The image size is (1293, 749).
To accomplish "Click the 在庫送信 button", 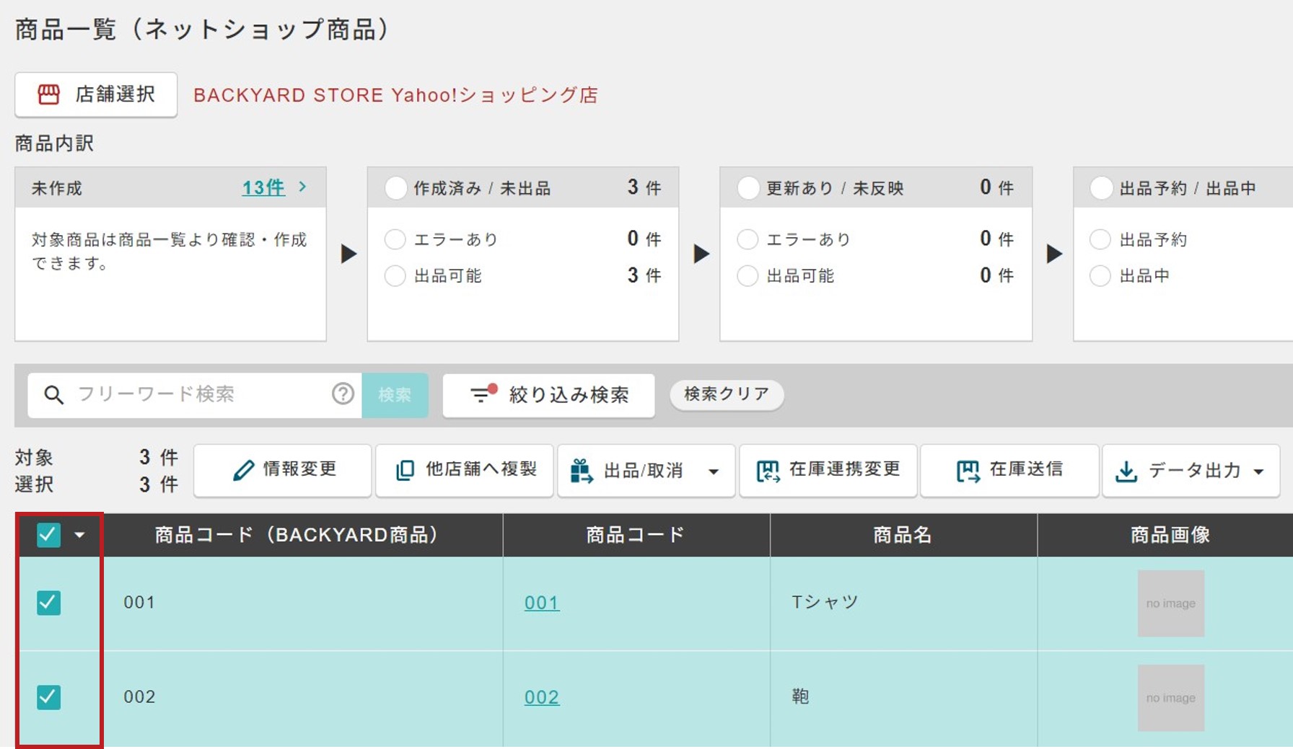I will click(1010, 470).
